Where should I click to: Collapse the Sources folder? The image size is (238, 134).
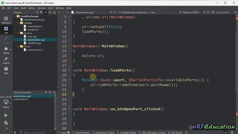[18, 33]
